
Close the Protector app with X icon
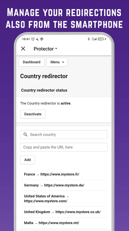tap(23, 49)
